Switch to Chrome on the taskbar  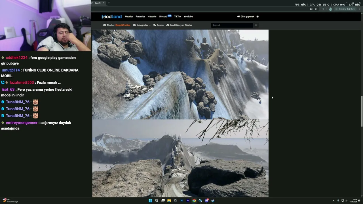pyautogui.click(x=194, y=201)
